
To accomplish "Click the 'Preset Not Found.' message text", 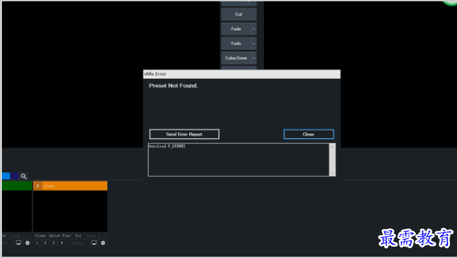I will pos(173,86).
